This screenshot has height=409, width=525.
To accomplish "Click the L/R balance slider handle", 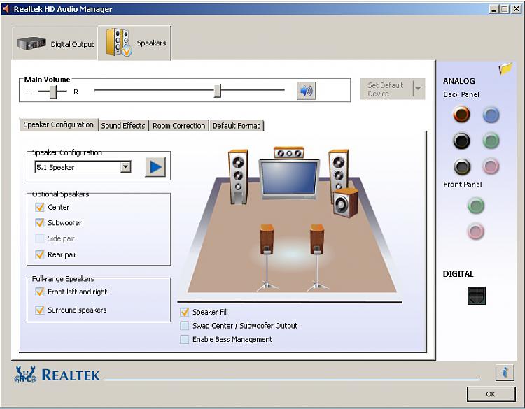I will click(x=53, y=92).
